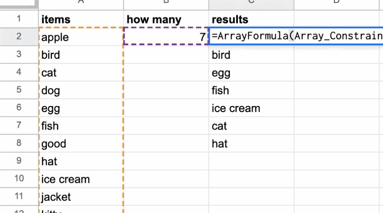Select the "items" header cell
383x213 pixels.
(81, 19)
